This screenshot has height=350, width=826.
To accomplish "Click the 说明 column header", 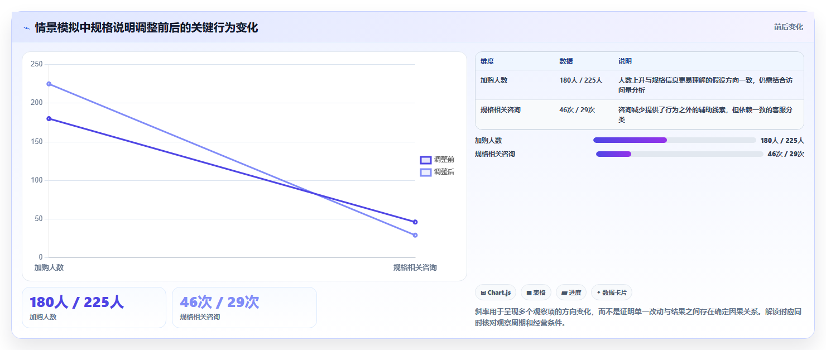I will 625,61.
